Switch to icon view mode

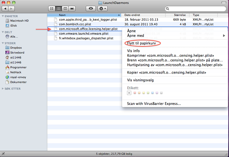point(52,9)
